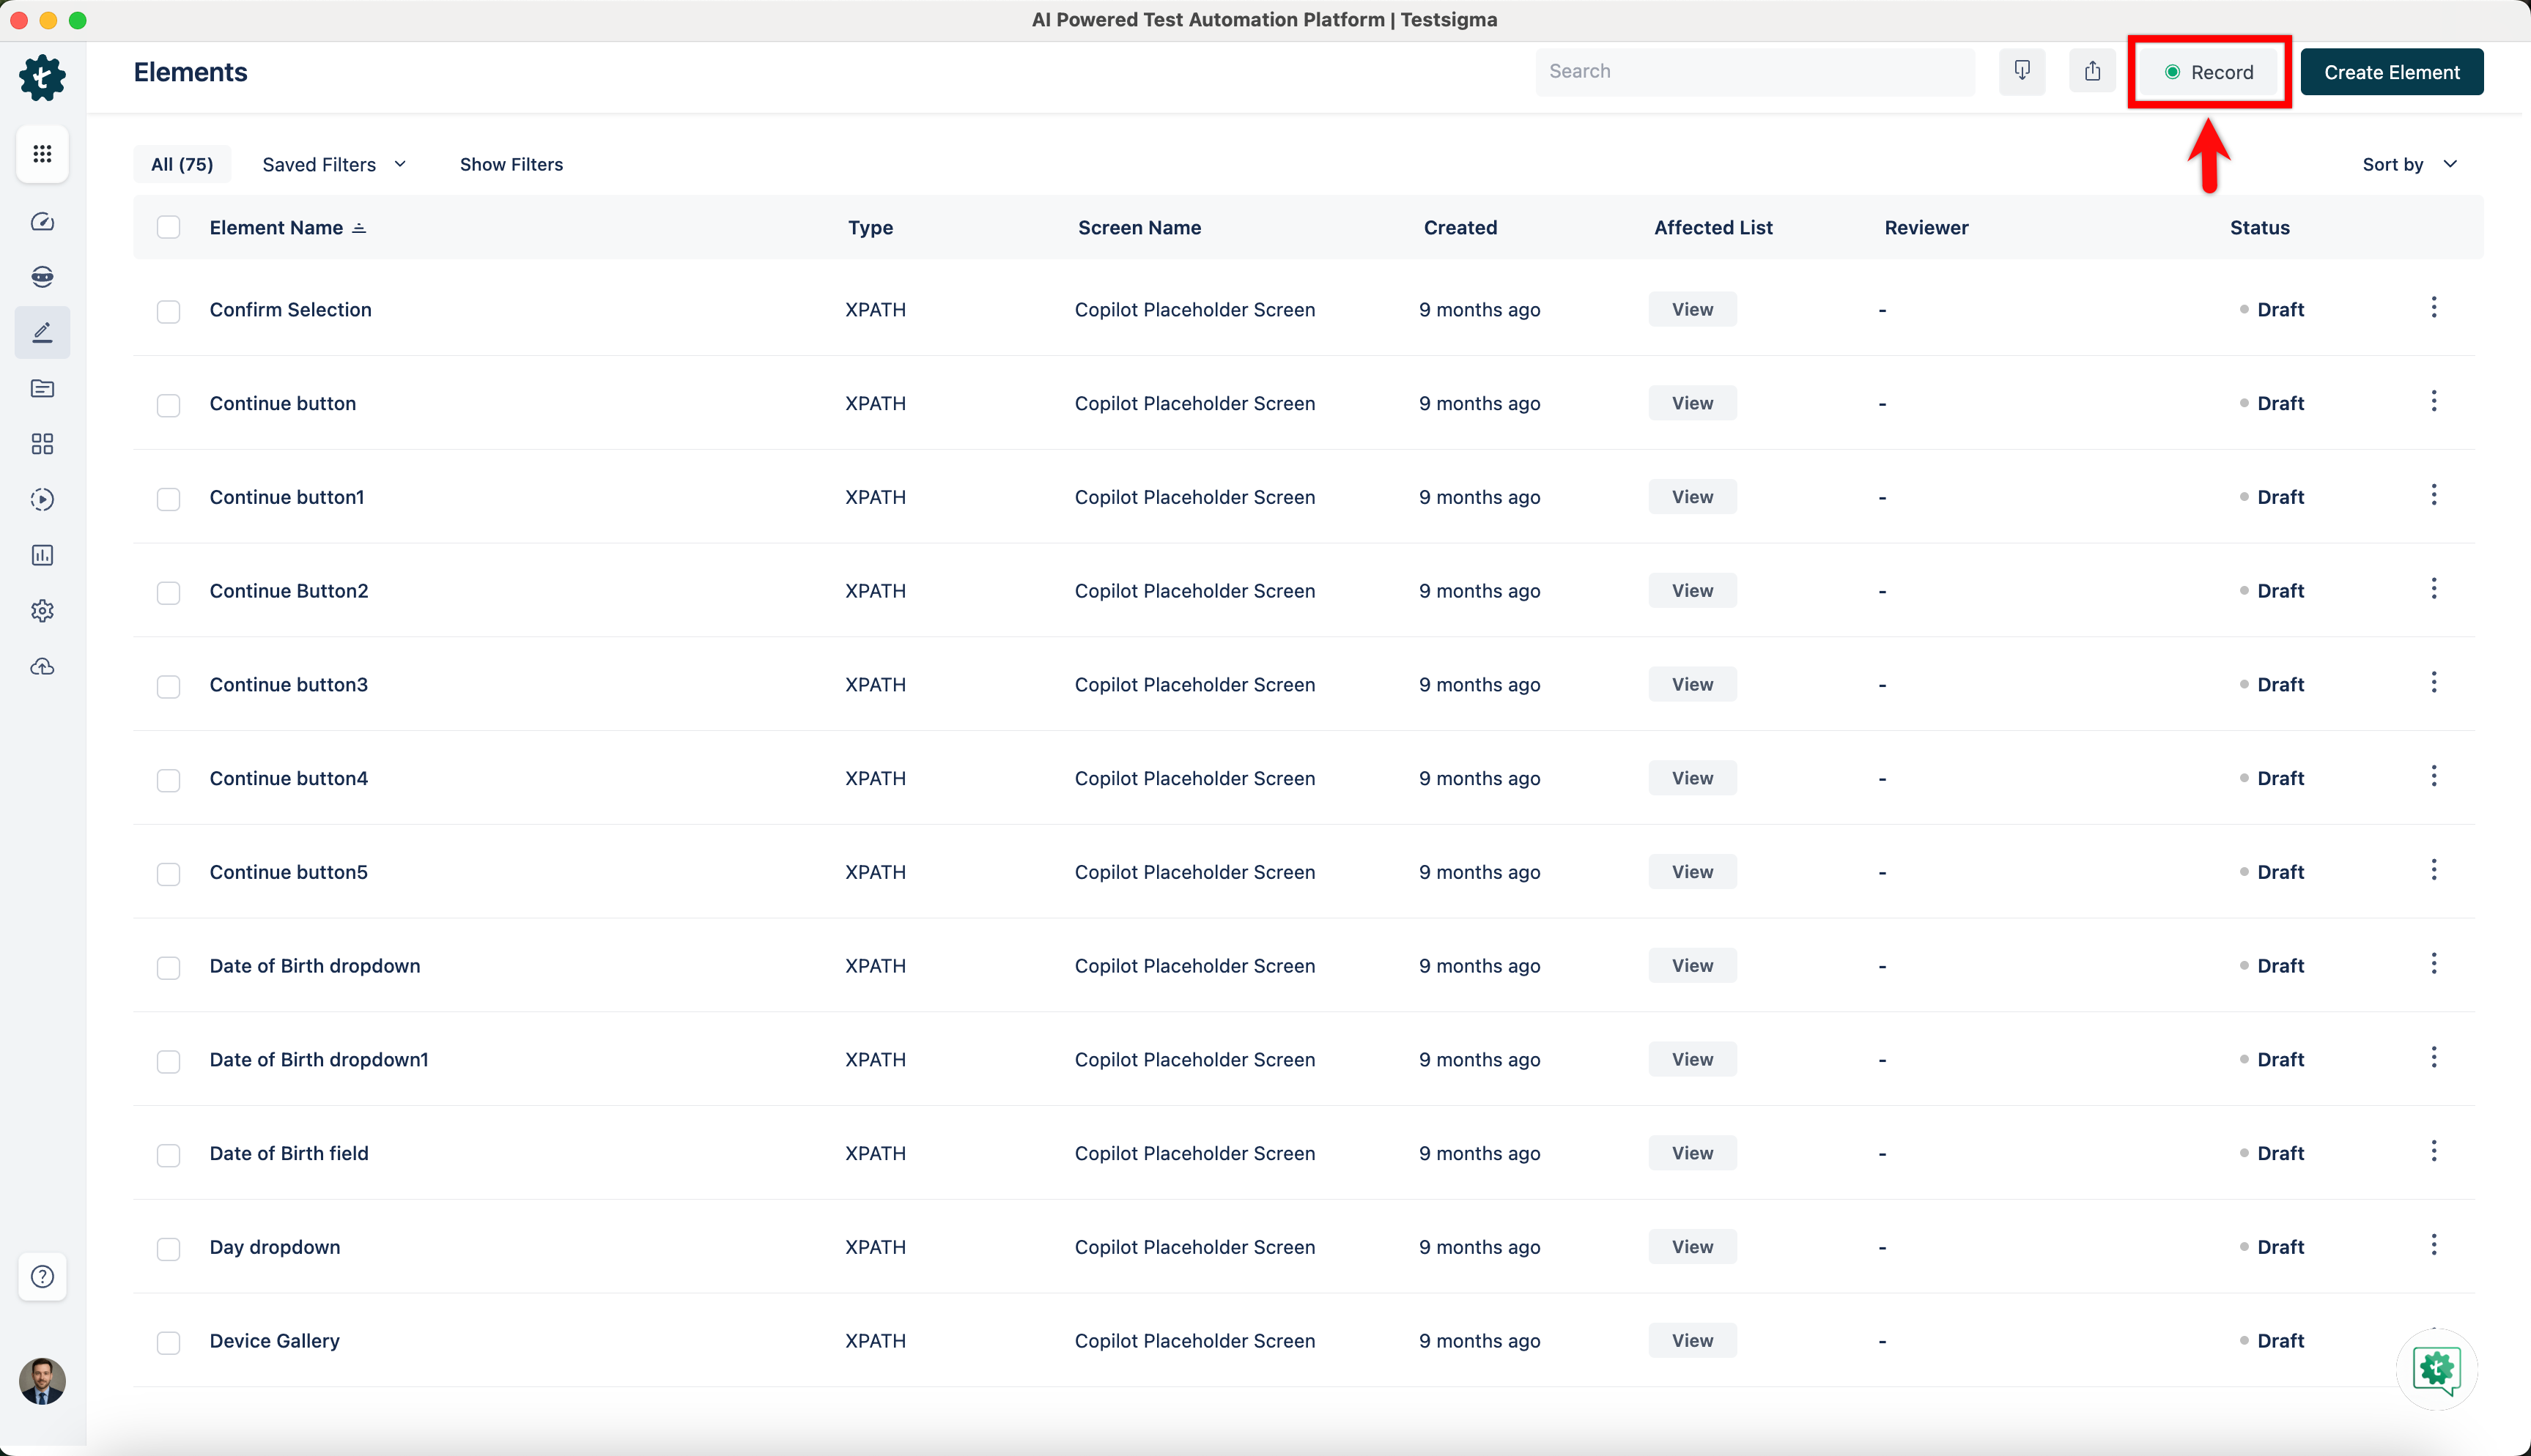Select the All (75) tab
Viewport: 2531px width, 1456px height.
182,164
